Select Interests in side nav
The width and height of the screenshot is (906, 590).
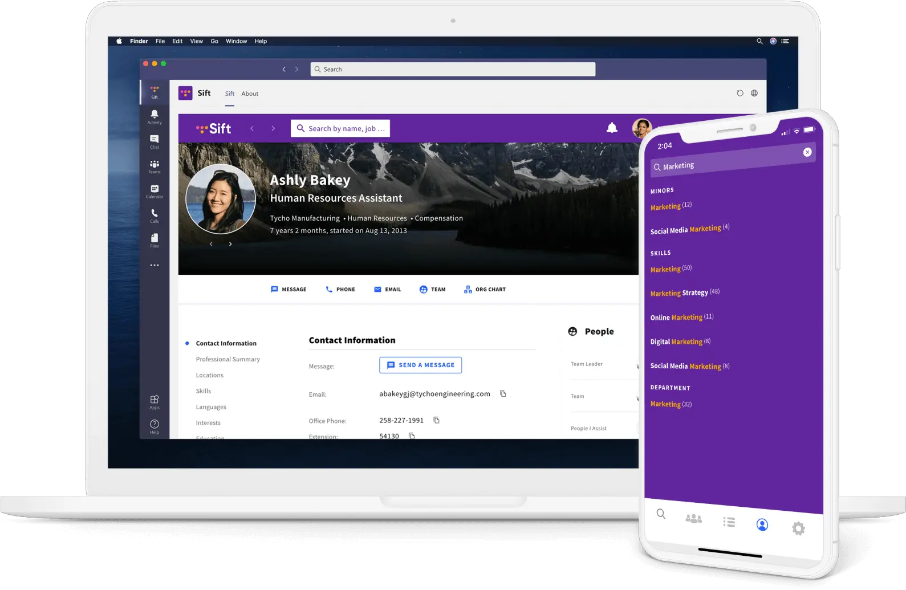[208, 423]
